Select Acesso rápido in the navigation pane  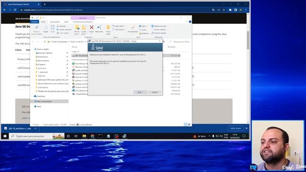pos(42,49)
